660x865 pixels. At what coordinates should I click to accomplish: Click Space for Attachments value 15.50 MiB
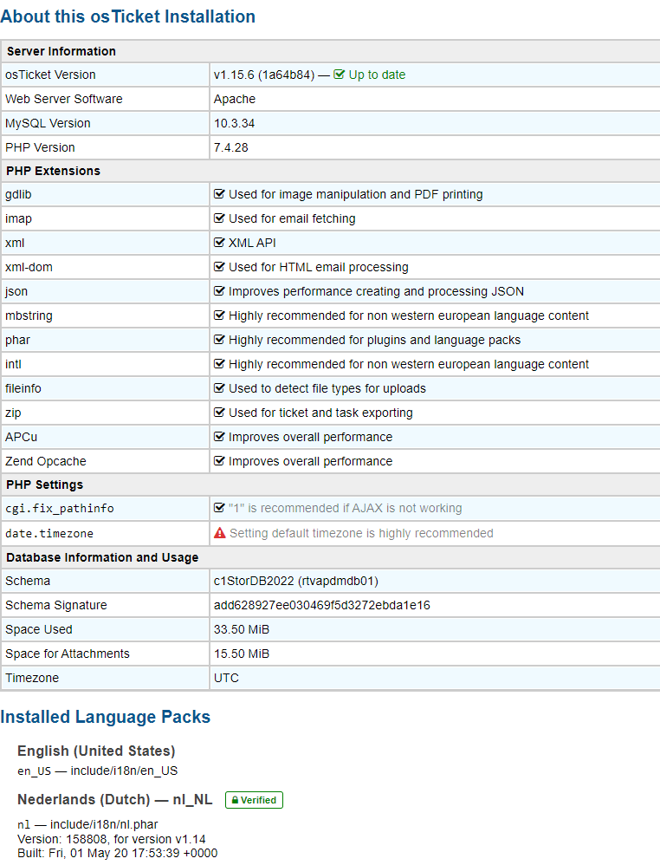tap(242, 654)
